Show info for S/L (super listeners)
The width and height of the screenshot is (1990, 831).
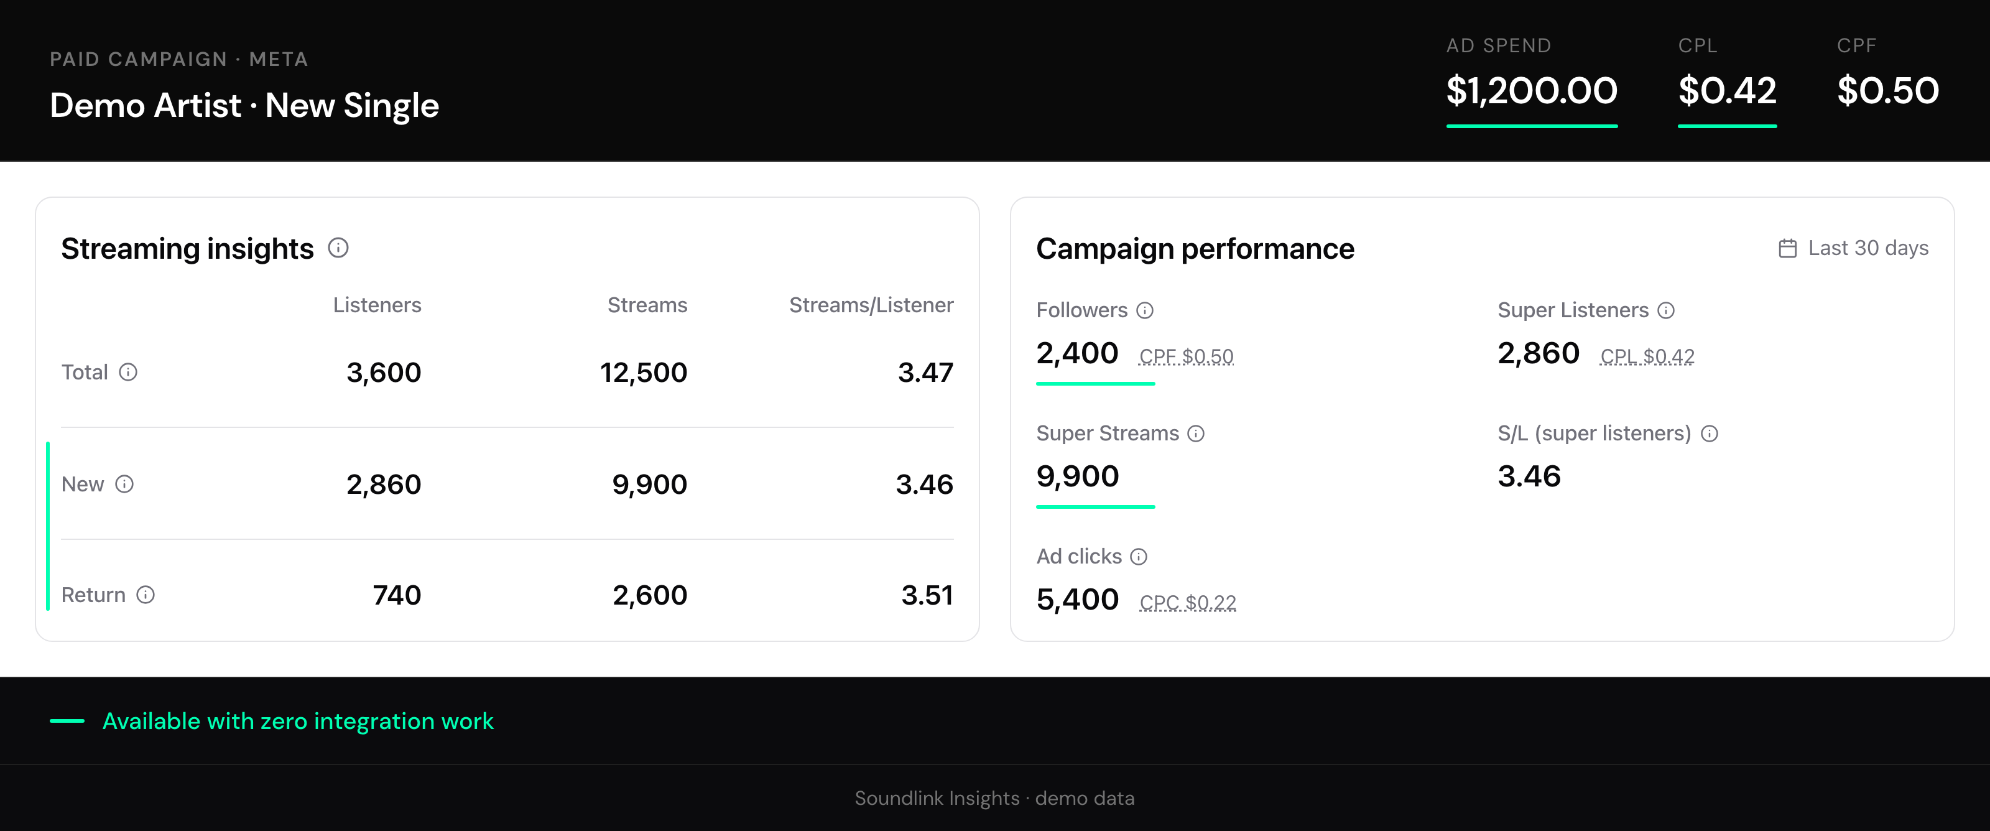[1710, 434]
